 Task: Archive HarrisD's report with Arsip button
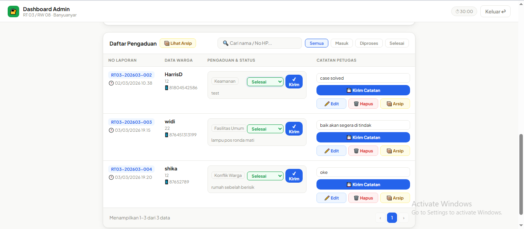[395, 104]
